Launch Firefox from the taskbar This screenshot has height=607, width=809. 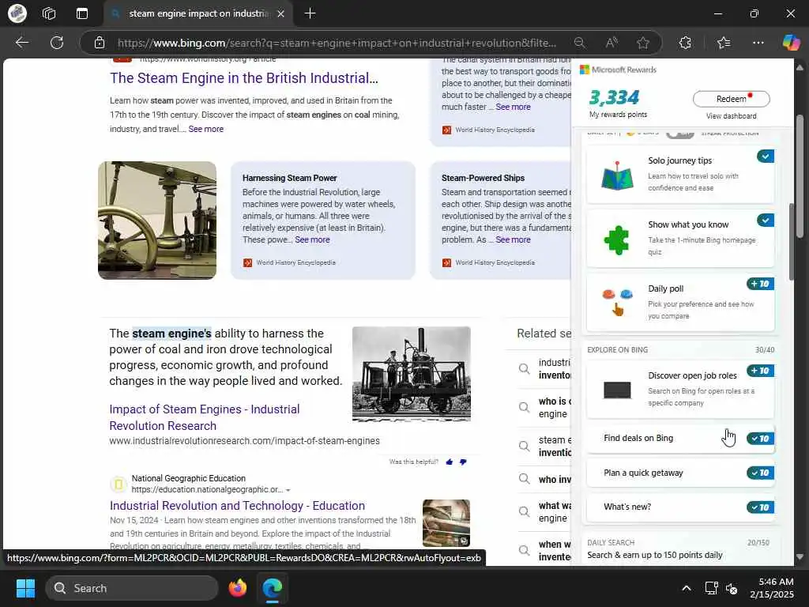click(x=238, y=588)
